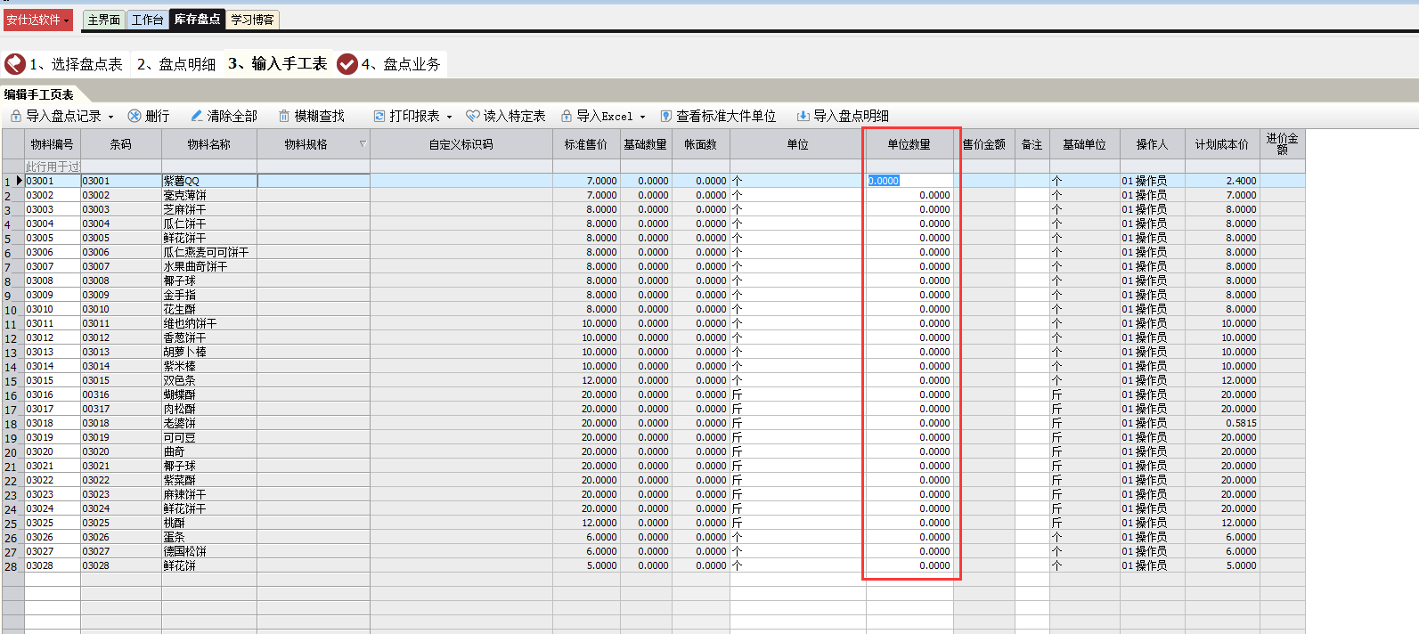The height and width of the screenshot is (634, 1419).
Task: Click the 读入特定表 heart icon
Action: coord(473,116)
